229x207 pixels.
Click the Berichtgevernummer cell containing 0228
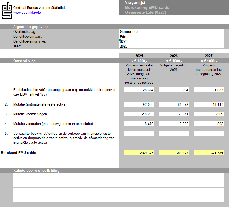click(x=171, y=41)
